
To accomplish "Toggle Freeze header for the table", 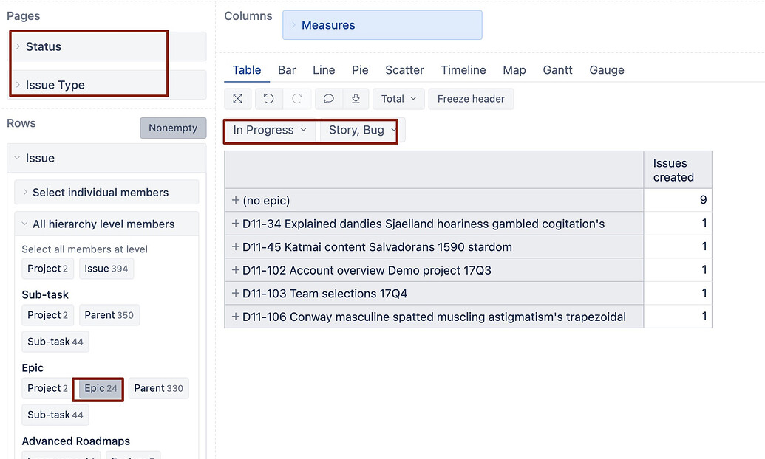I will pos(471,98).
